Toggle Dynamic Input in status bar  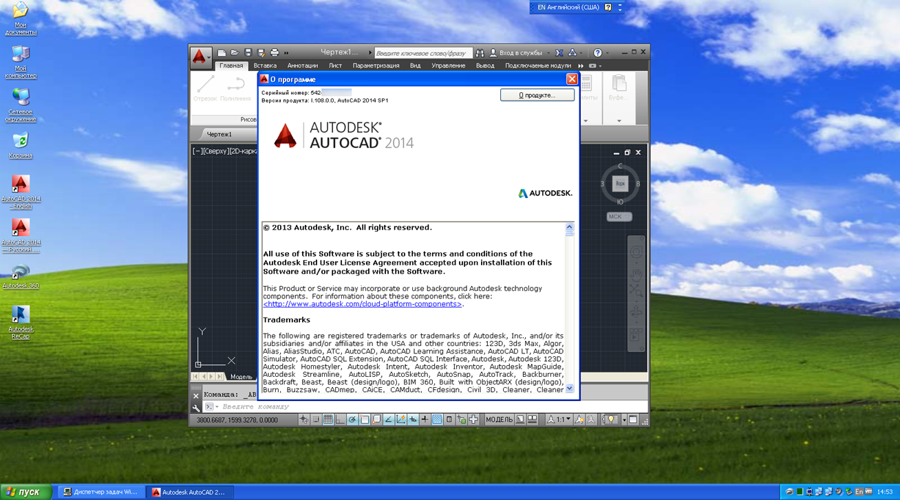(x=413, y=420)
